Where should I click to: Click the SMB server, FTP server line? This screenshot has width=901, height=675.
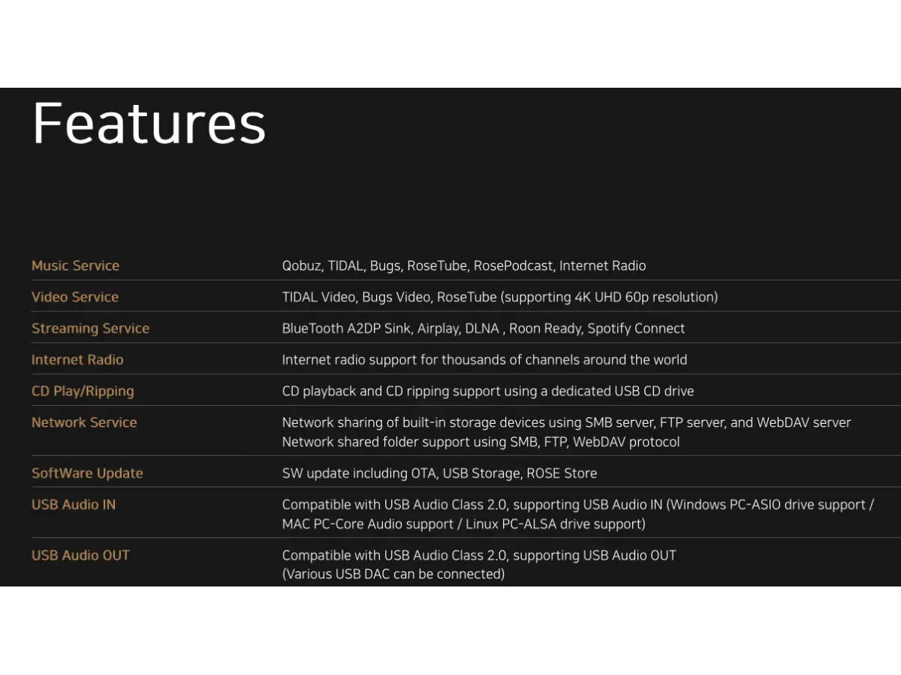point(567,423)
